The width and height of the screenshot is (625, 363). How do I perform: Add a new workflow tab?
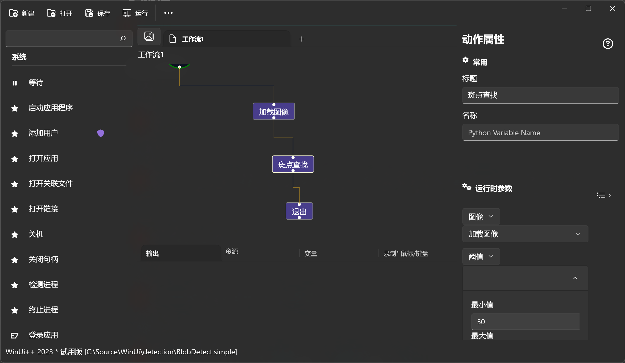pos(302,39)
